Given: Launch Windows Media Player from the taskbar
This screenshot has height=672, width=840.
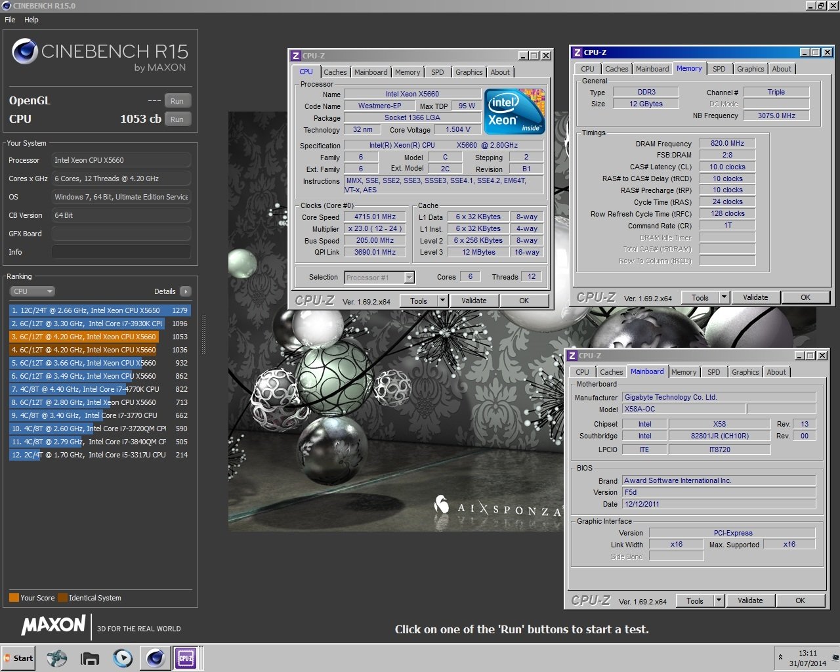Looking at the screenshot, I should point(122,658).
